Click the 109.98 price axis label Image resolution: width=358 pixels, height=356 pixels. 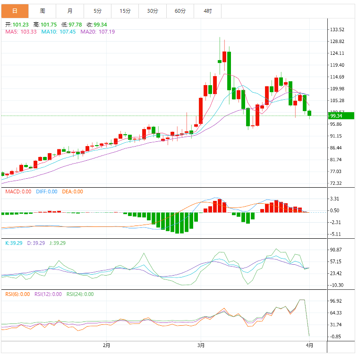tap(337, 89)
